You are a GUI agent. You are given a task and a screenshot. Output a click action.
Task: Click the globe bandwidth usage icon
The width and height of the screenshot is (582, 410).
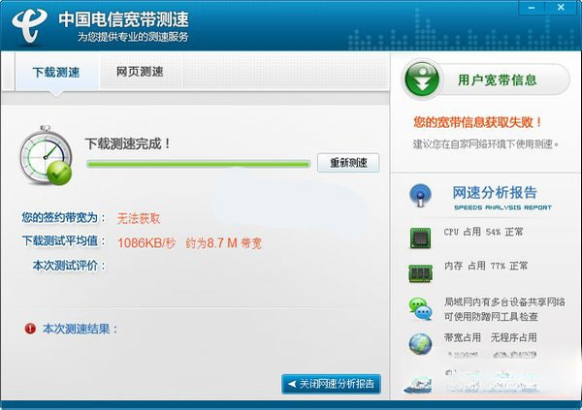[x=421, y=343]
